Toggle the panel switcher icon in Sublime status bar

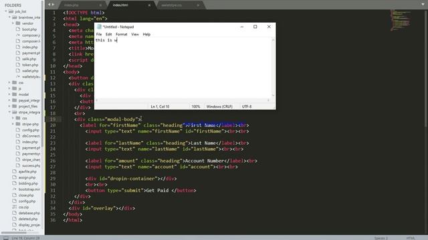[x=6, y=238]
